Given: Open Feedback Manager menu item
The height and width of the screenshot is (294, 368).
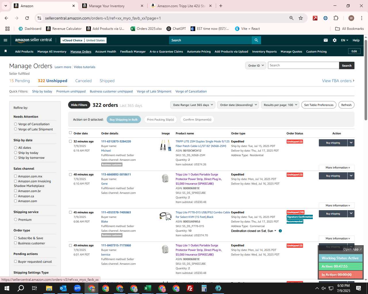Looking at the screenshot, I should (x=133, y=52).
